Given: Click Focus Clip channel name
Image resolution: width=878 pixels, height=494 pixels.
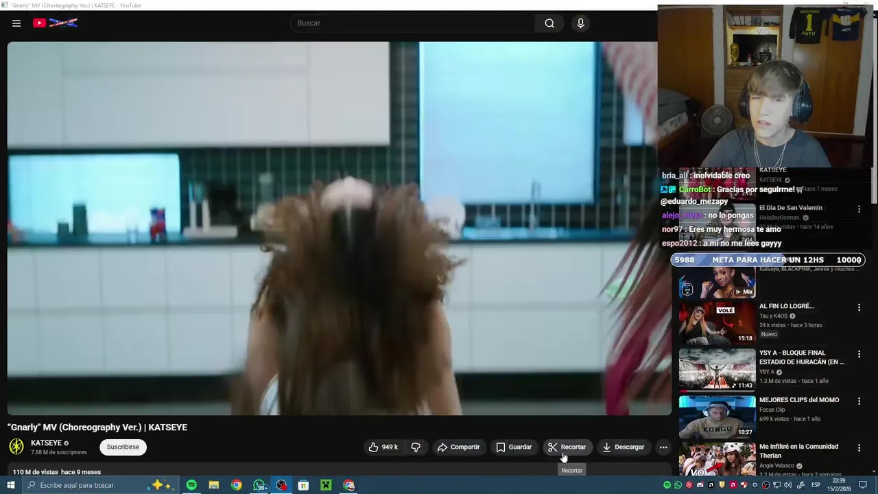Looking at the screenshot, I should pos(772,410).
